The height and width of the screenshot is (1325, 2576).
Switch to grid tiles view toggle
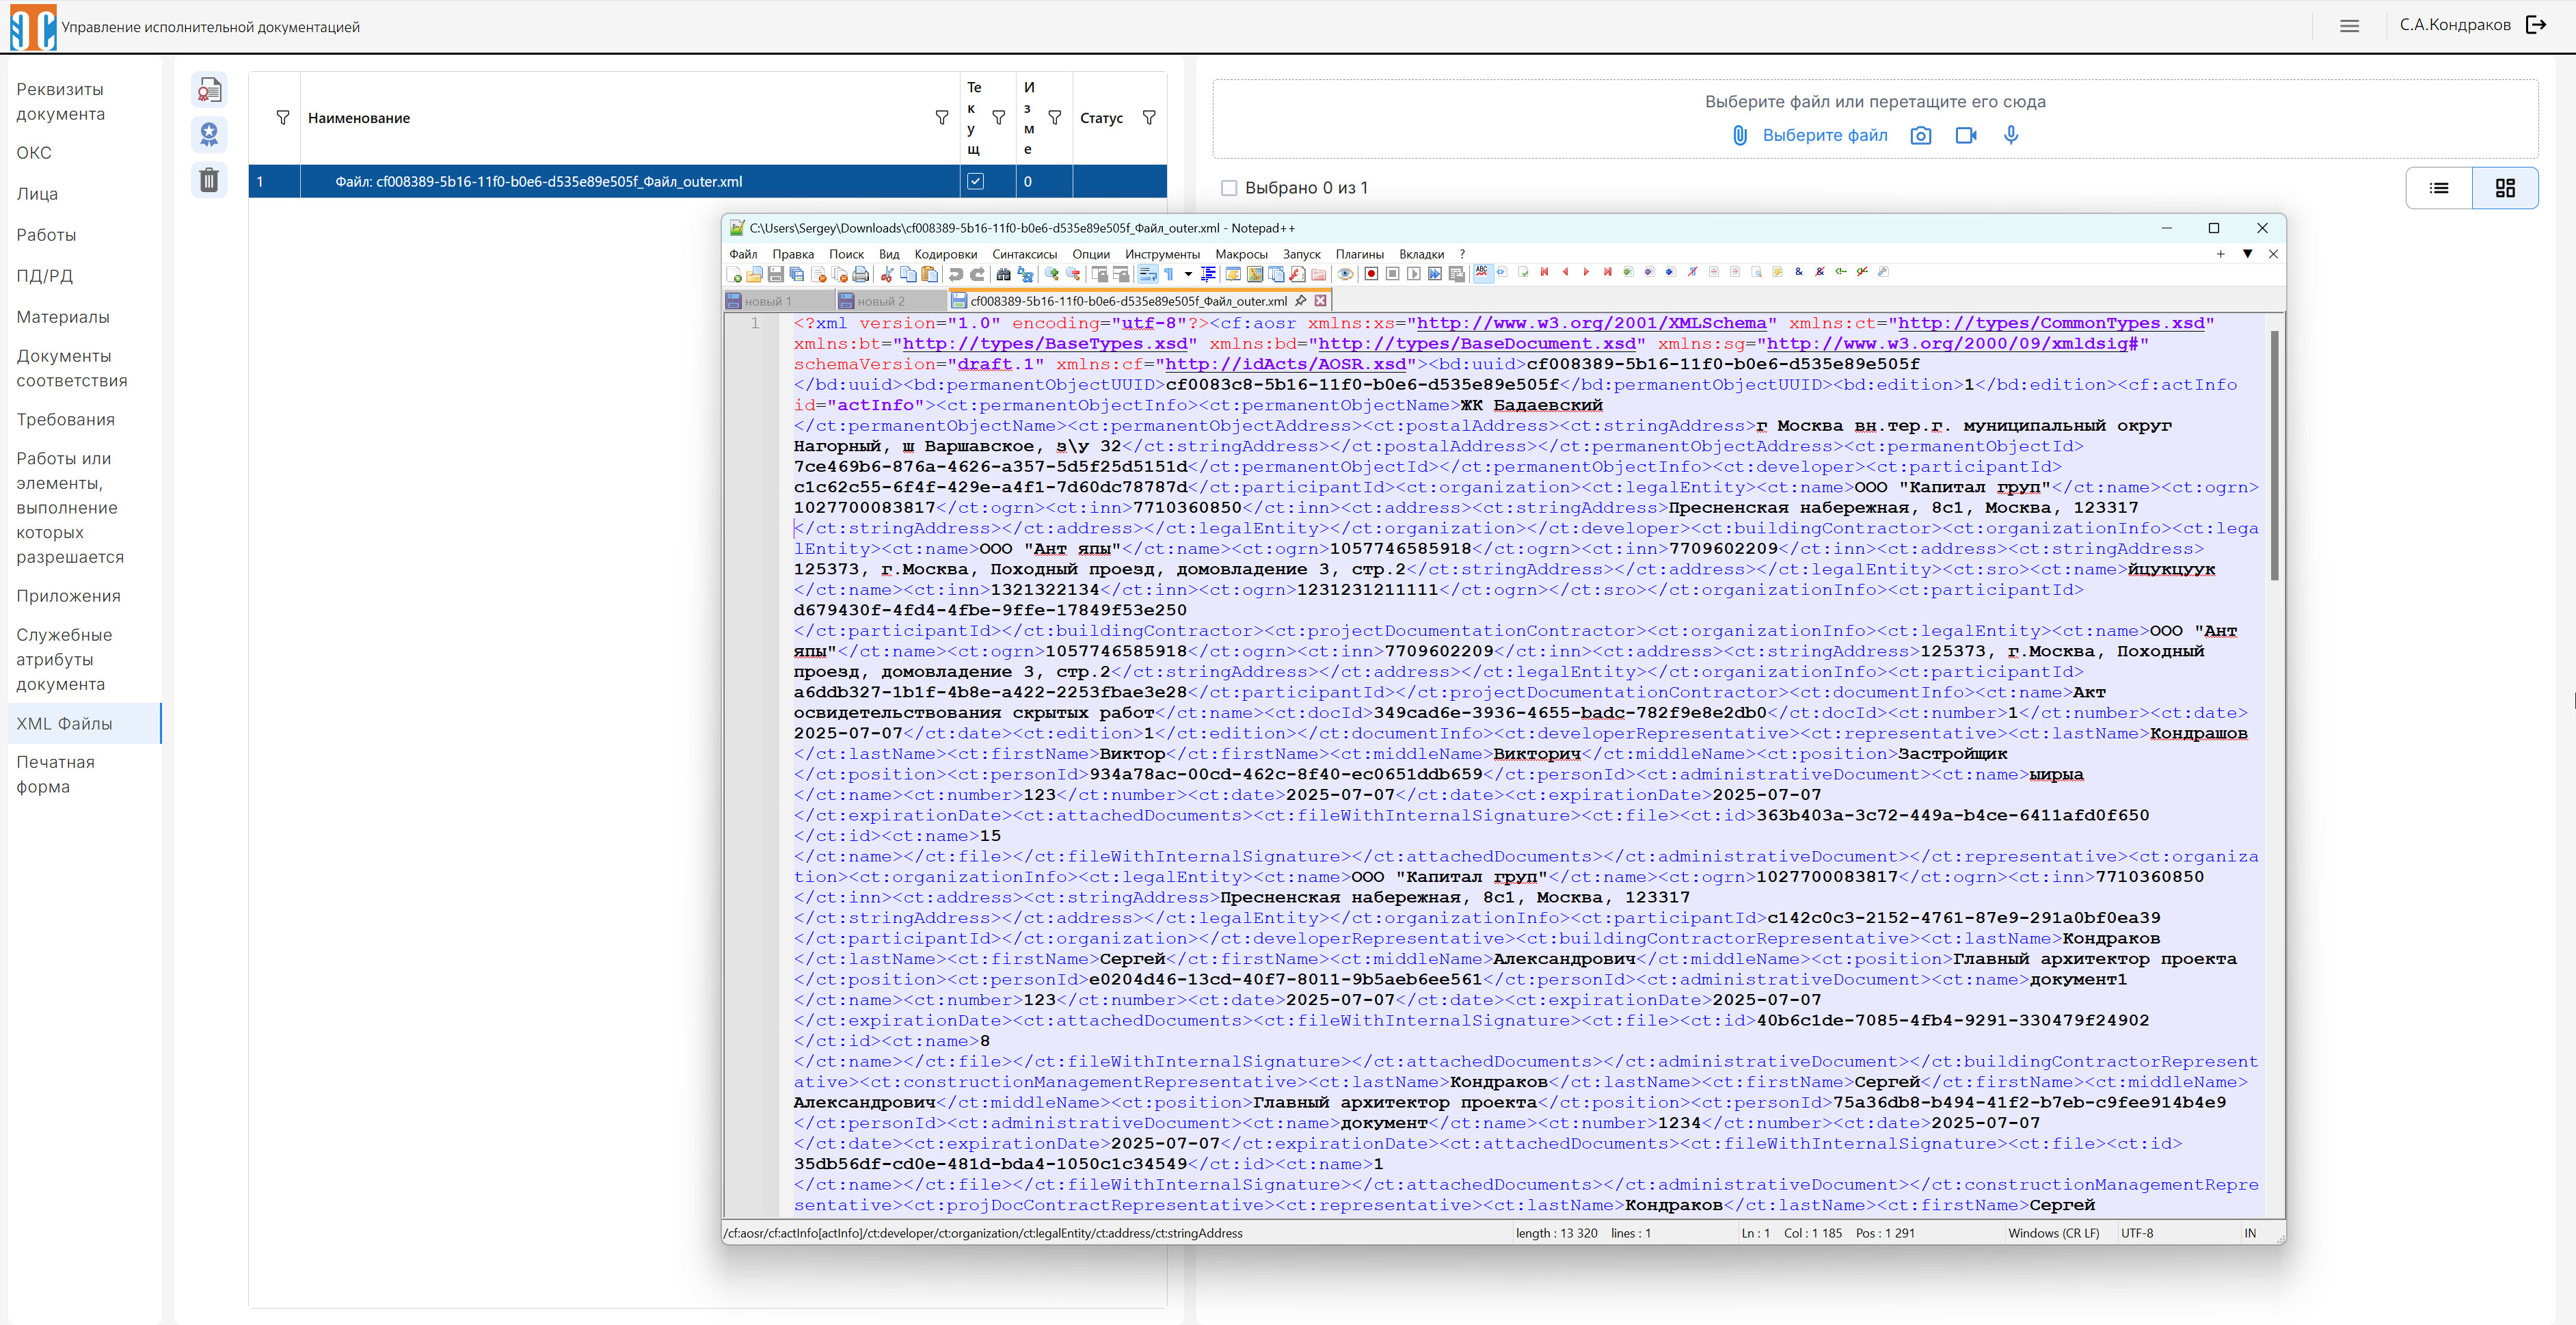2505,188
